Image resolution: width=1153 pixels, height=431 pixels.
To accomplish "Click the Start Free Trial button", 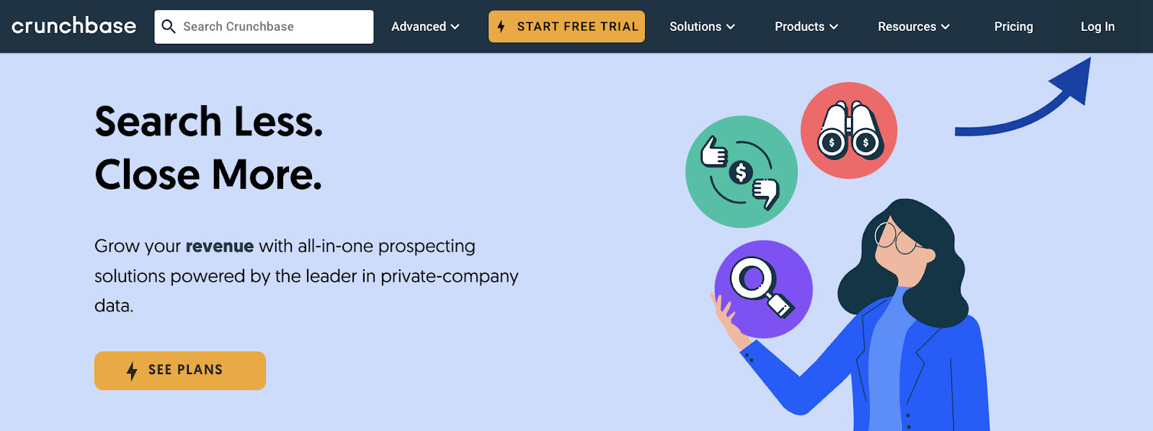I will 566,26.
